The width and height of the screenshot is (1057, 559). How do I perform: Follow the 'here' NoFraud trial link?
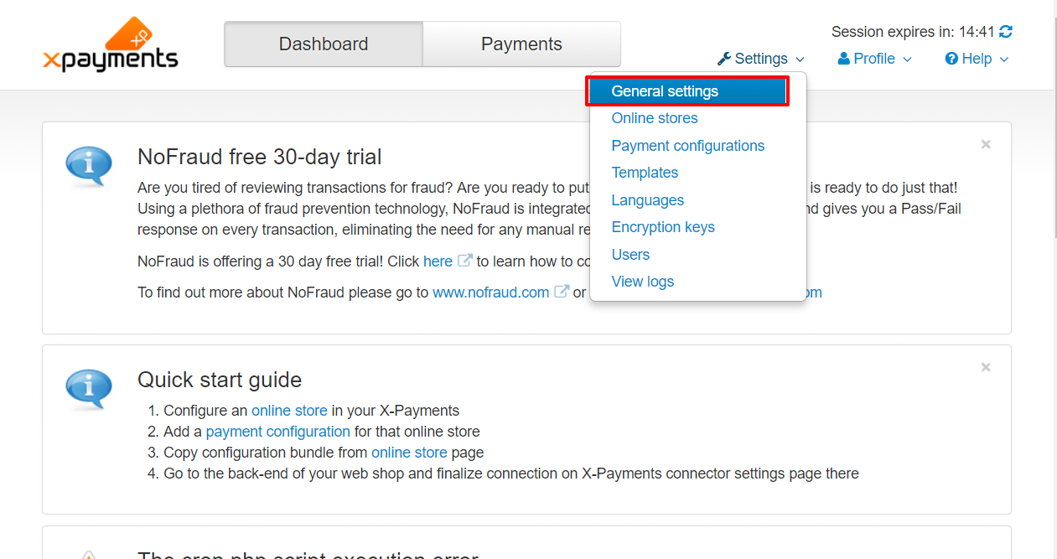(x=438, y=261)
